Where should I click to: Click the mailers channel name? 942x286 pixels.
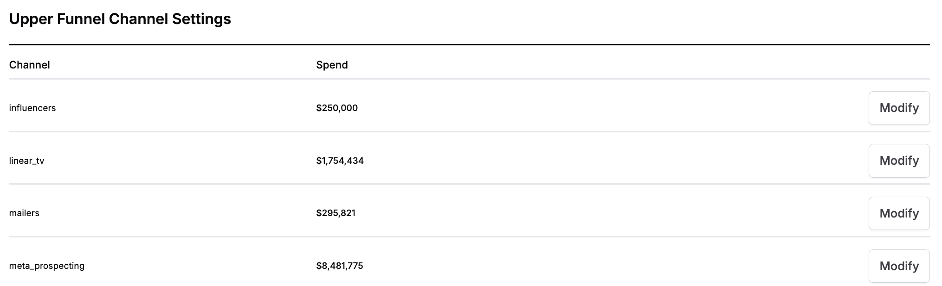tap(24, 213)
